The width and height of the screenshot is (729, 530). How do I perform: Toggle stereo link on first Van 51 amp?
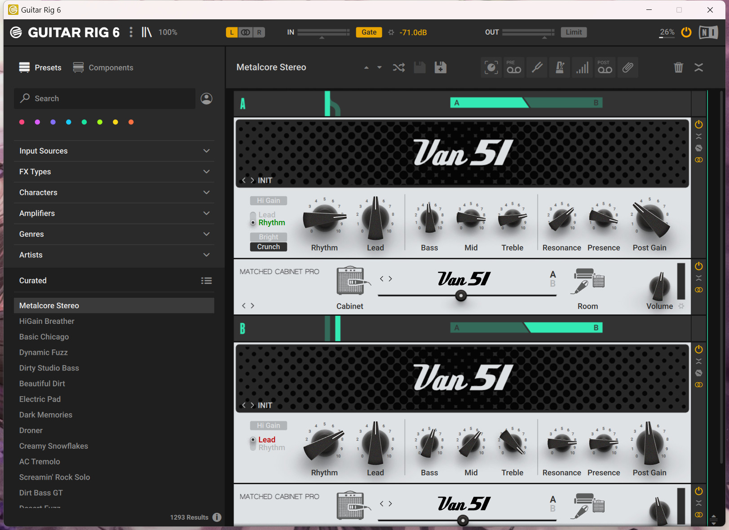tap(698, 160)
